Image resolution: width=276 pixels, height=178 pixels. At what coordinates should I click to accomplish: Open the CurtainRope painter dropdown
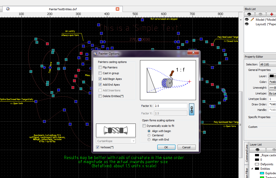(x=116, y=141)
